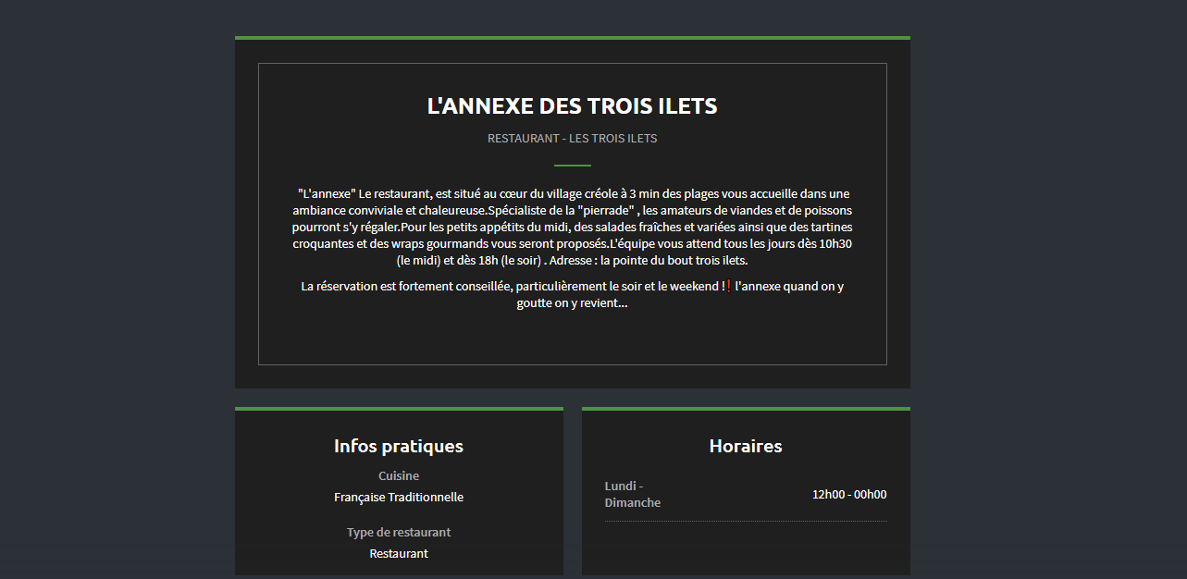Click the description paragraph starting with "L'annexe"
This screenshot has width=1187, height=579.
[x=572, y=227]
